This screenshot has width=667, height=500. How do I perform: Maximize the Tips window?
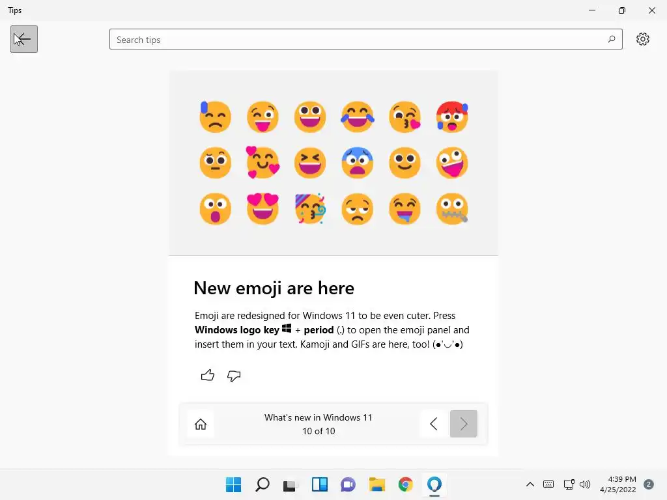622,10
